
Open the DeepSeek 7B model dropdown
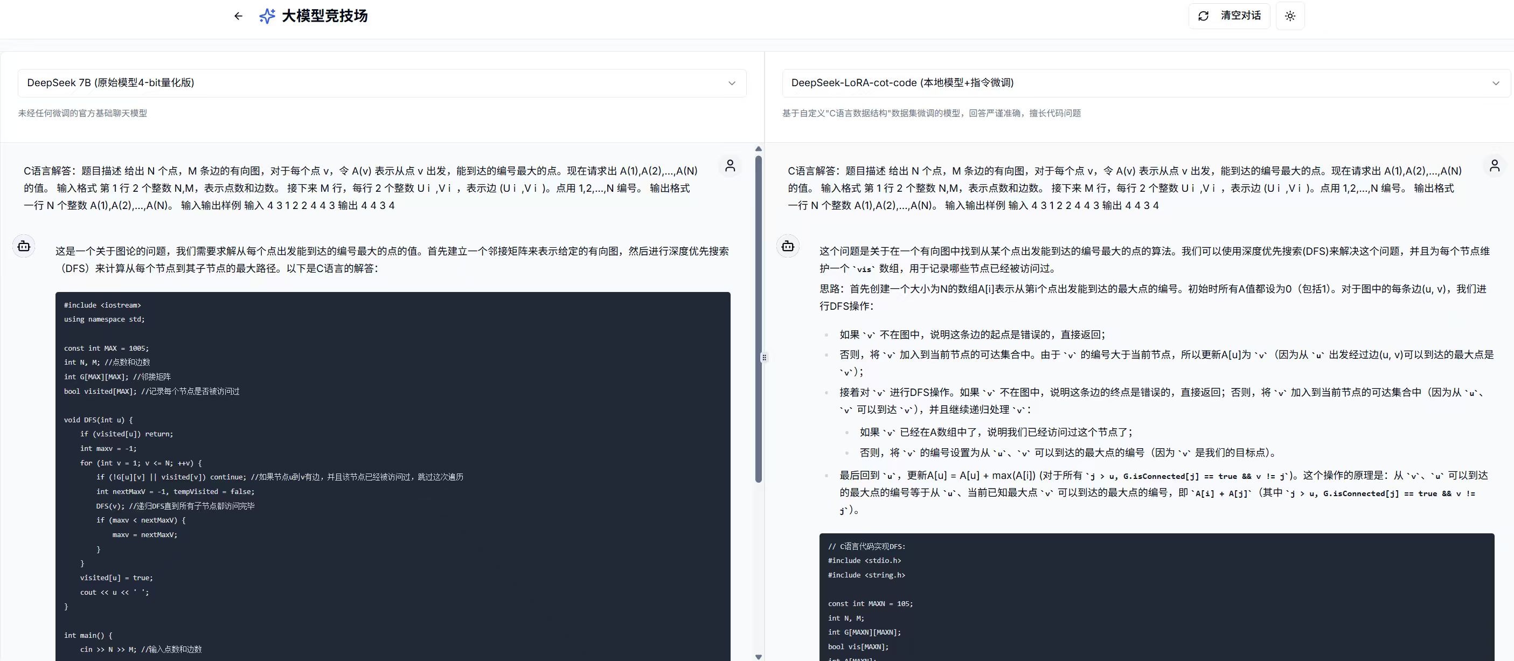point(382,83)
